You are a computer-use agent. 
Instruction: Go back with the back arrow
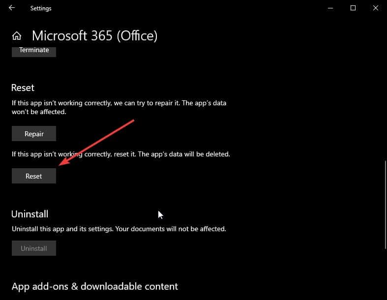[12, 8]
